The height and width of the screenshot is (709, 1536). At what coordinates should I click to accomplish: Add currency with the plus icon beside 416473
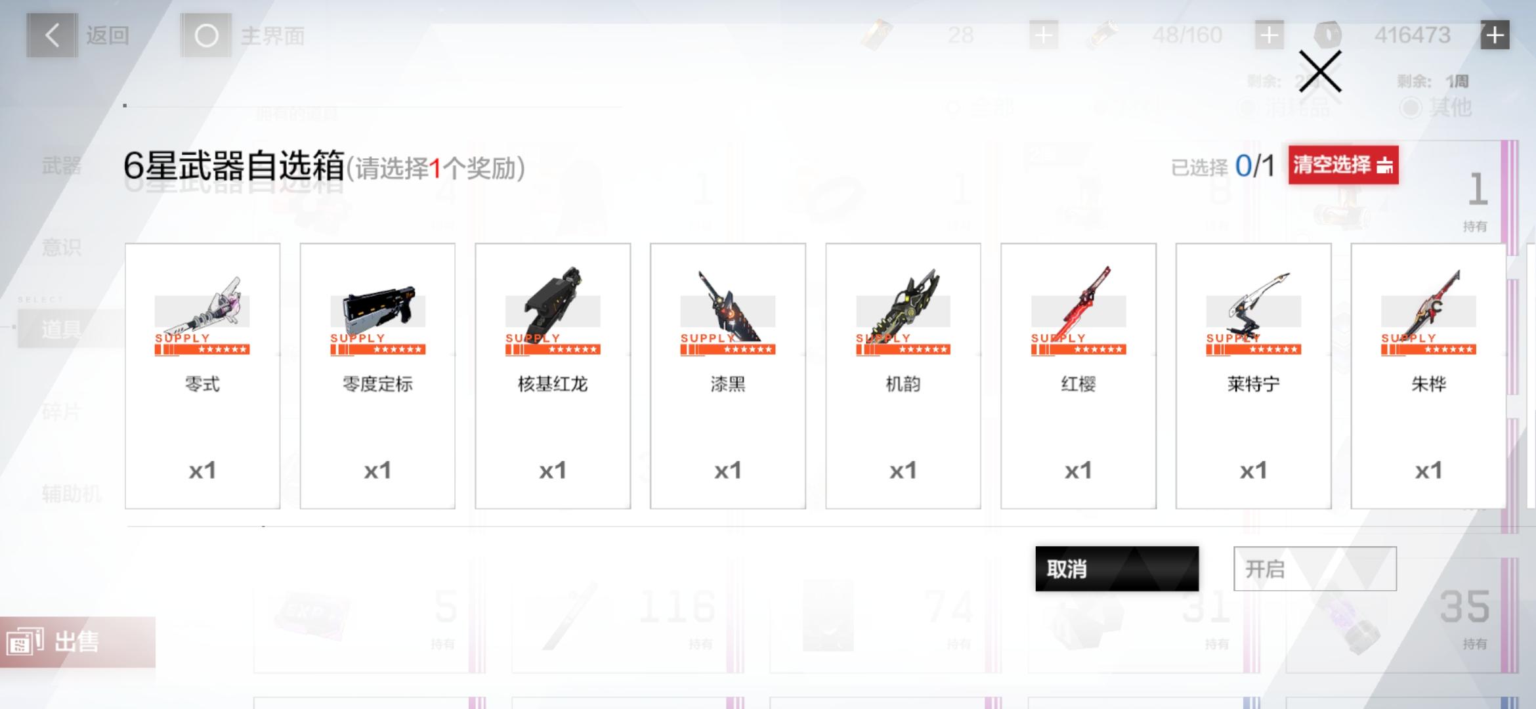tap(1495, 35)
